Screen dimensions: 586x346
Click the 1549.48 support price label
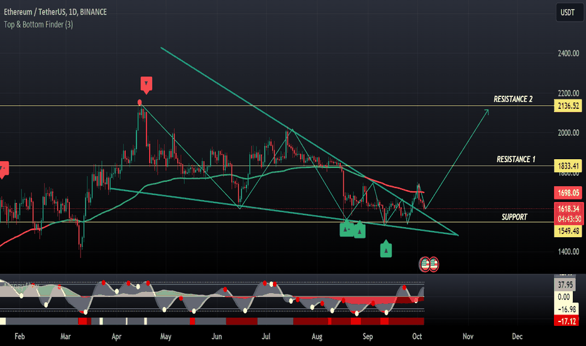click(568, 231)
